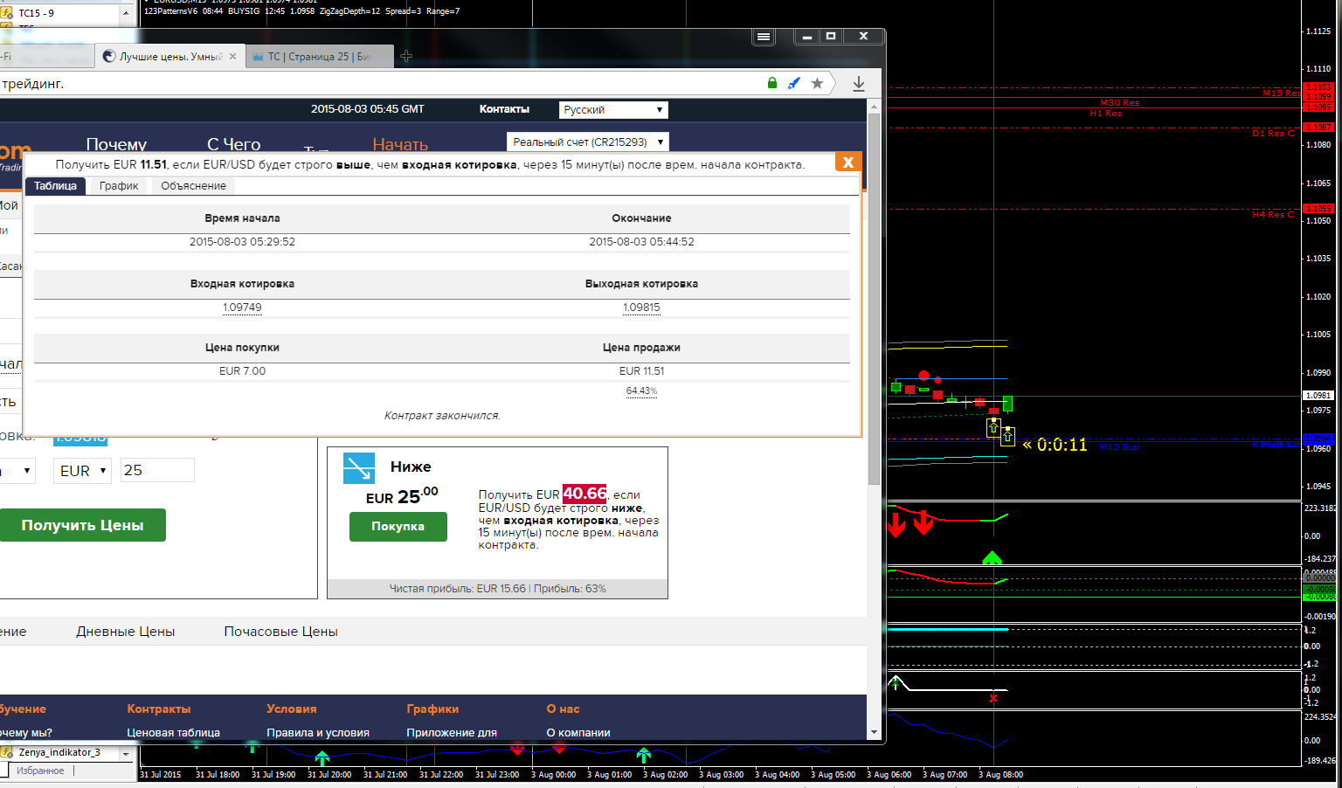1342x788 pixels.
Task: Click the page scrollbar down arrow
Action: click(x=874, y=733)
